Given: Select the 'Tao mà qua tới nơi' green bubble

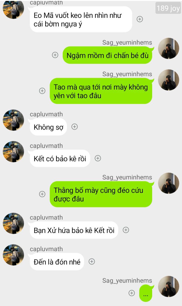Looking at the screenshot, I should (x=101, y=91).
